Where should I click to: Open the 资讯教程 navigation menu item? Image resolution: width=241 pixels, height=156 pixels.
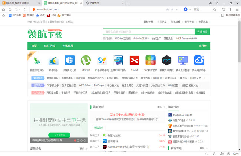coord(68,46)
